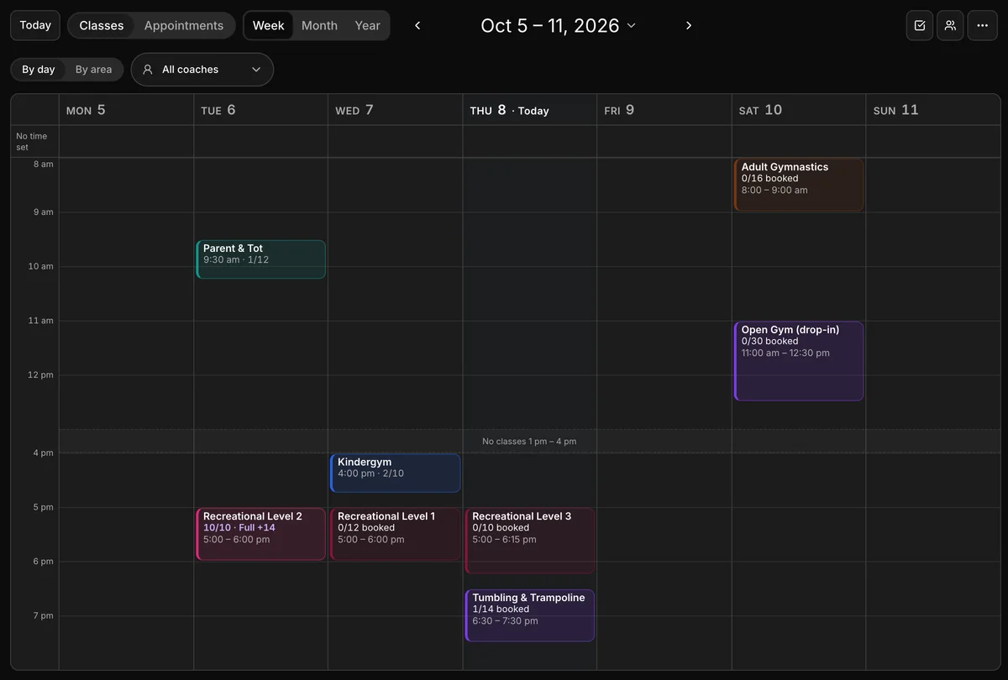Viewport: 1008px width, 680px height.
Task: Select the SAT 10 day header
Action: [798, 110]
